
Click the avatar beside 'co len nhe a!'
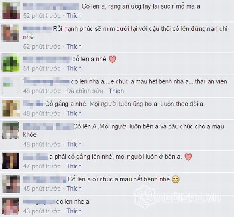point(11,206)
